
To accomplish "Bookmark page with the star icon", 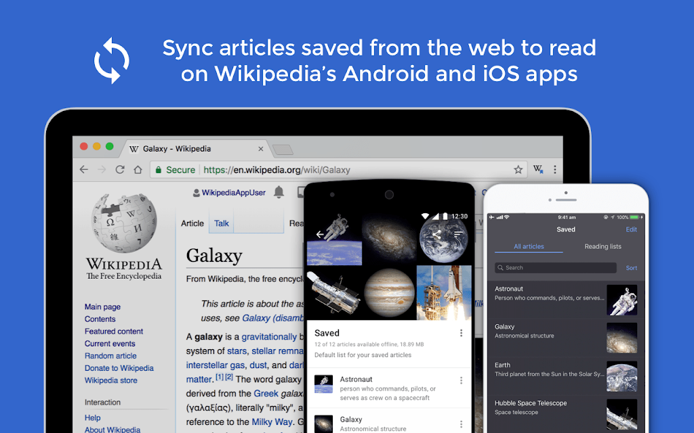I will coord(518,170).
